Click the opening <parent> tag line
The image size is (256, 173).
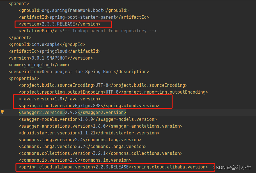tap(19, 4)
